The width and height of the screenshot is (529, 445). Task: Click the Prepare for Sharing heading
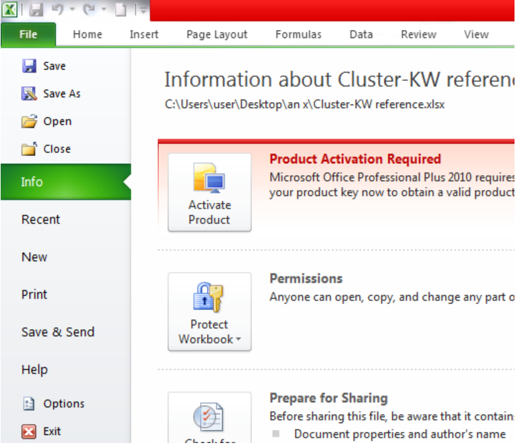tap(329, 398)
